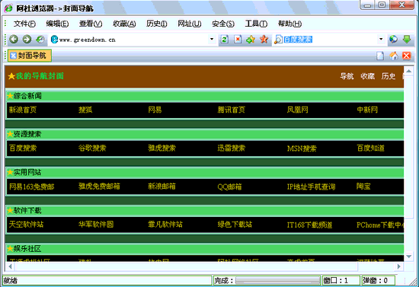
Task: Open the 工具(T) menu
Action: point(256,24)
